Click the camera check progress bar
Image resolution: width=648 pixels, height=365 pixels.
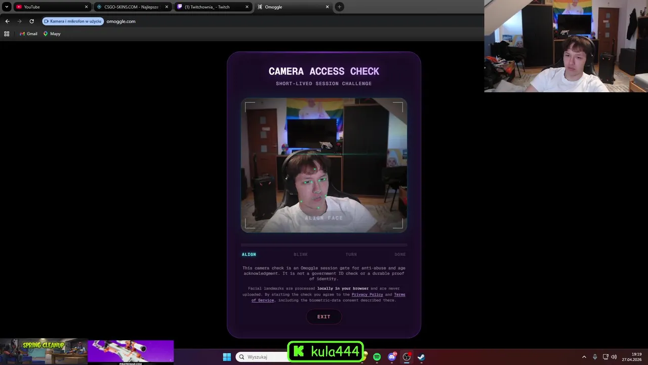[x=324, y=245]
